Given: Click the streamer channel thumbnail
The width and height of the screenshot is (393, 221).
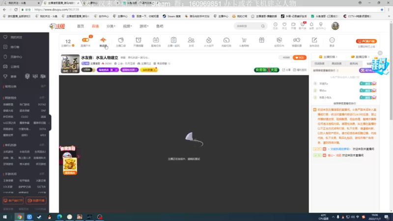Looking at the screenshot, I should tap(70, 64).
